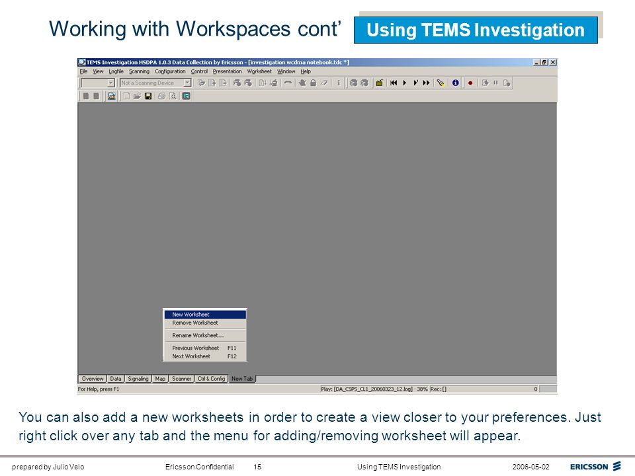The image size is (635, 476).
Task: Open the 'Not a Scanning Device' dropdown
Action: 187,83
